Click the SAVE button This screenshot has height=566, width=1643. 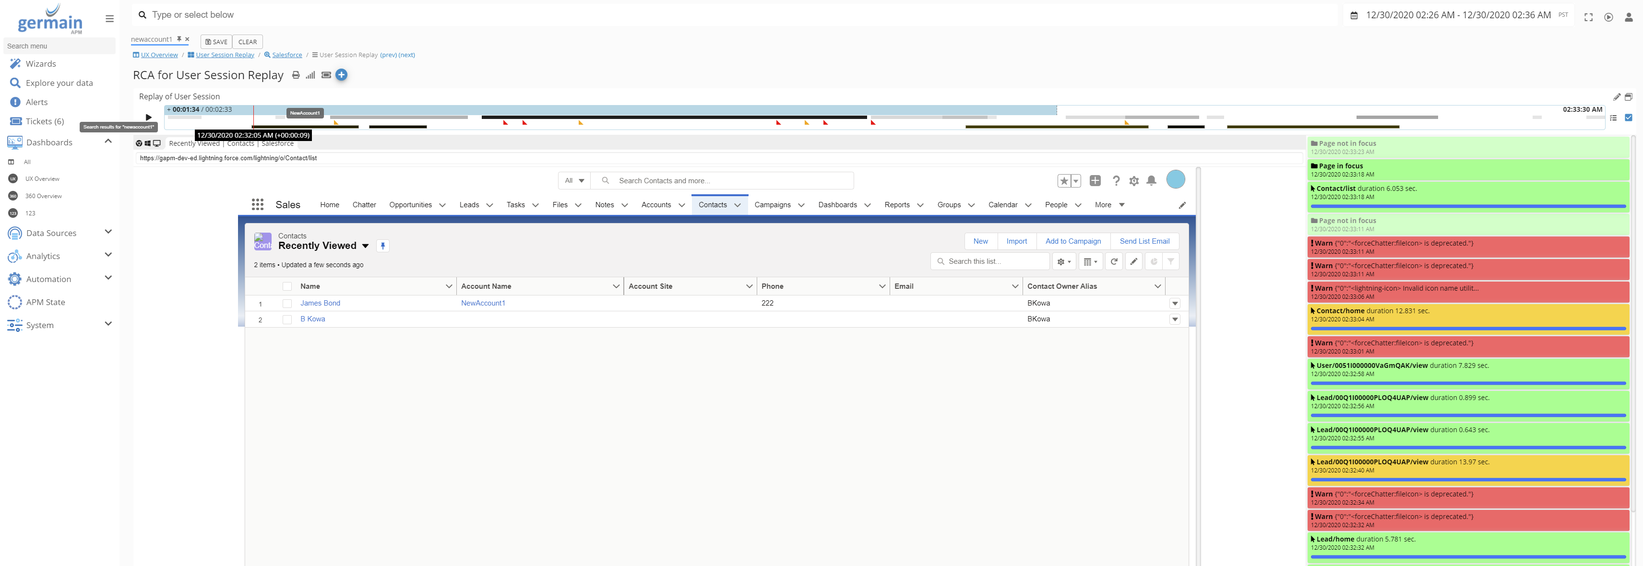[x=216, y=42]
